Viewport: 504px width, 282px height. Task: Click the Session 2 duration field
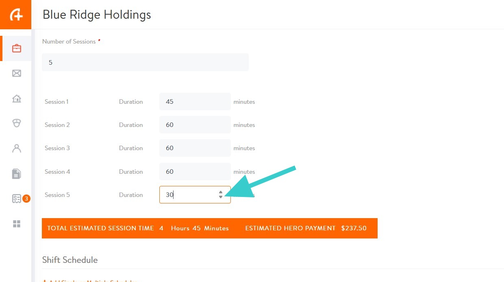coord(195,125)
